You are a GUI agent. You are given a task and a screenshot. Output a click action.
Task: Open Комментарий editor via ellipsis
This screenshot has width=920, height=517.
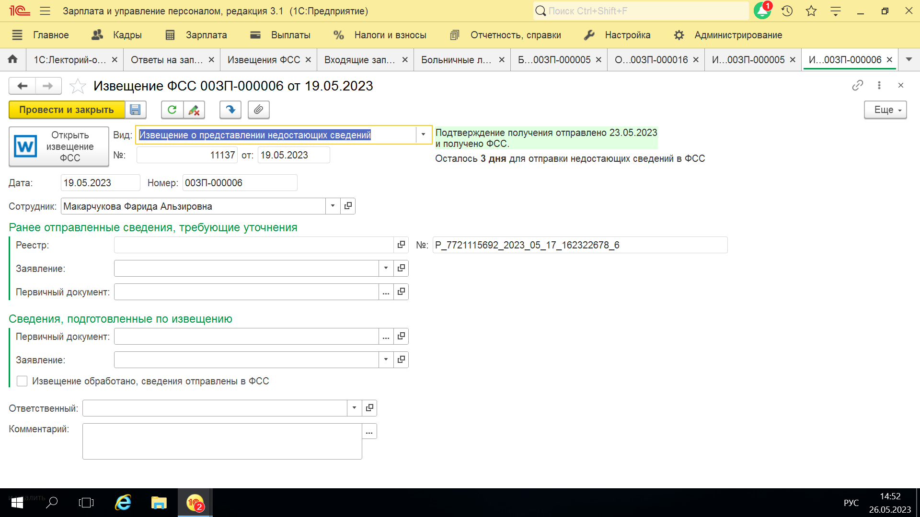[x=369, y=431]
